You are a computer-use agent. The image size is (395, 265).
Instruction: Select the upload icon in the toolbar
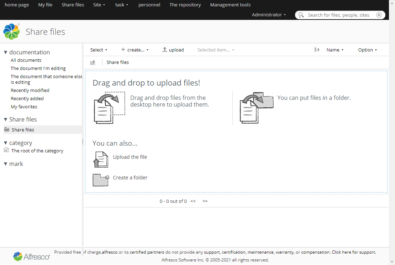coord(164,50)
